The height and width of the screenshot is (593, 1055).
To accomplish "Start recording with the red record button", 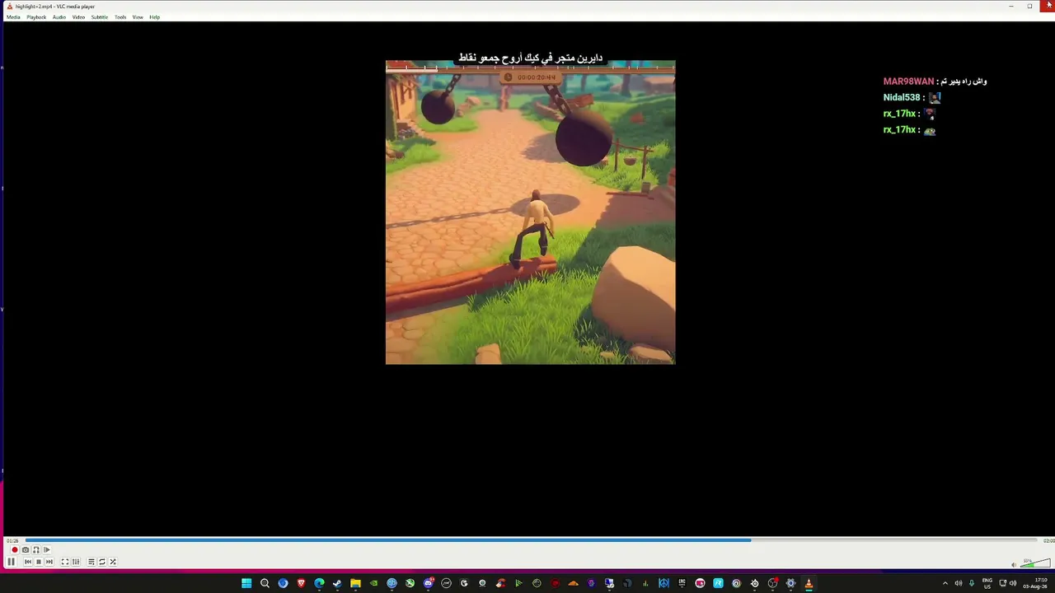I will click(14, 550).
